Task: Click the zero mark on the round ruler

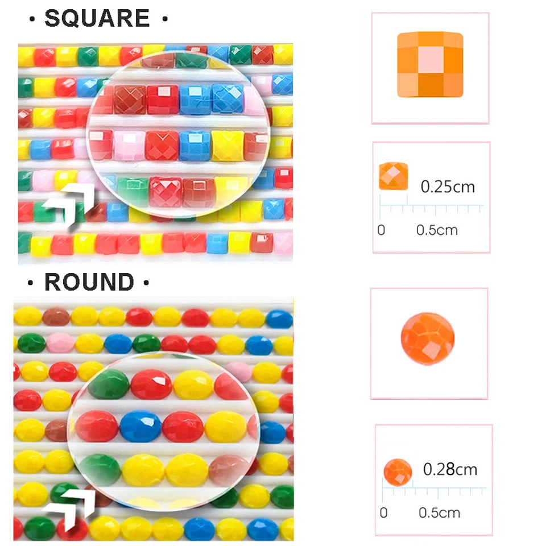Action: click(383, 512)
